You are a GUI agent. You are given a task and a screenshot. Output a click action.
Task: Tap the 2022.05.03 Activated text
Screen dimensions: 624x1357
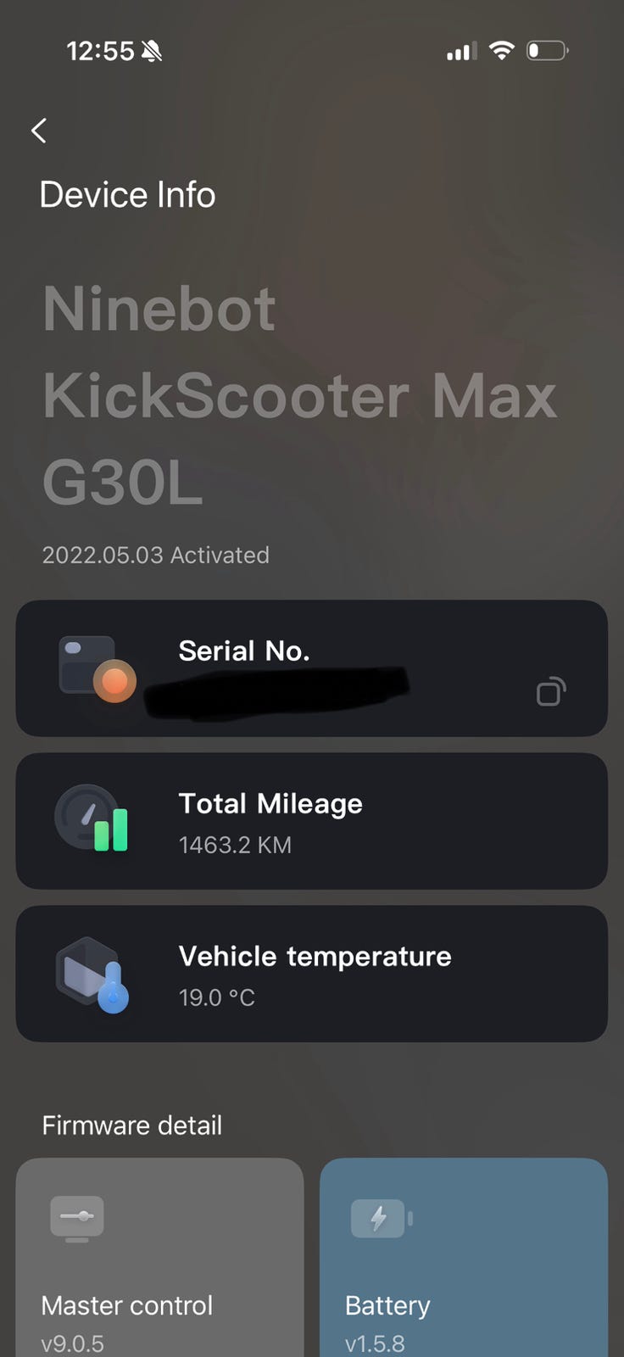156,555
